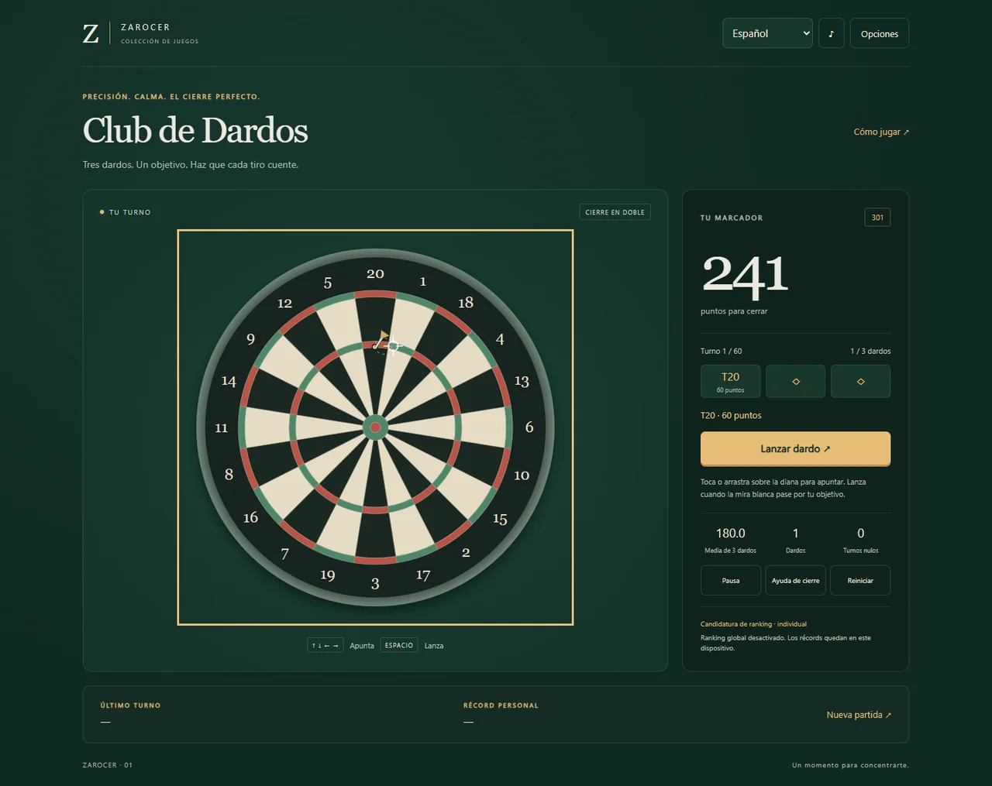
Task: Aim at the dartboard bullseye
Action: click(x=375, y=427)
